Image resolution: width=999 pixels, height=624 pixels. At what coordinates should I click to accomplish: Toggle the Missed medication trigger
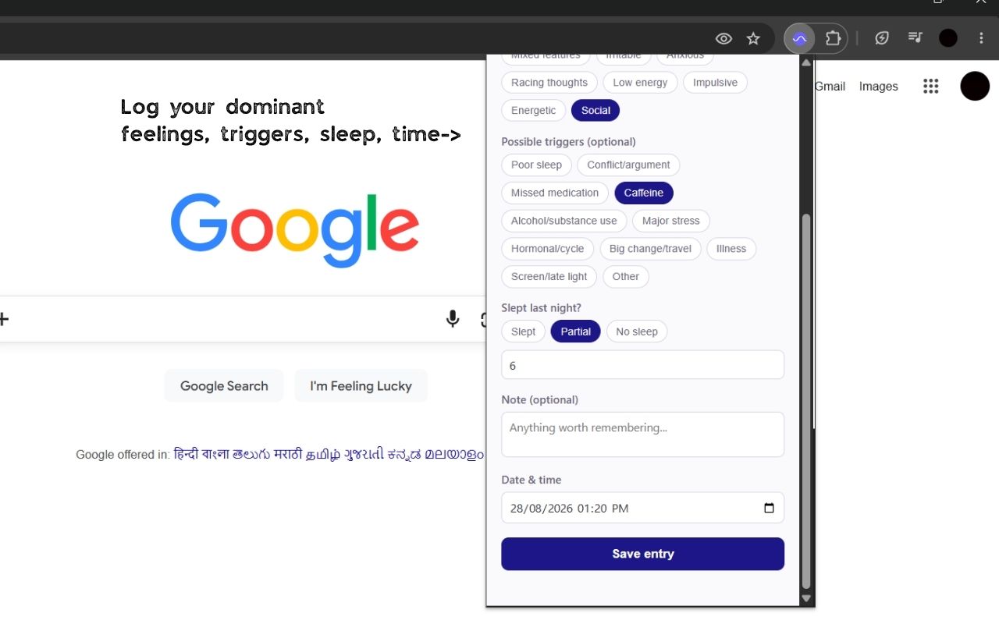click(555, 193)
